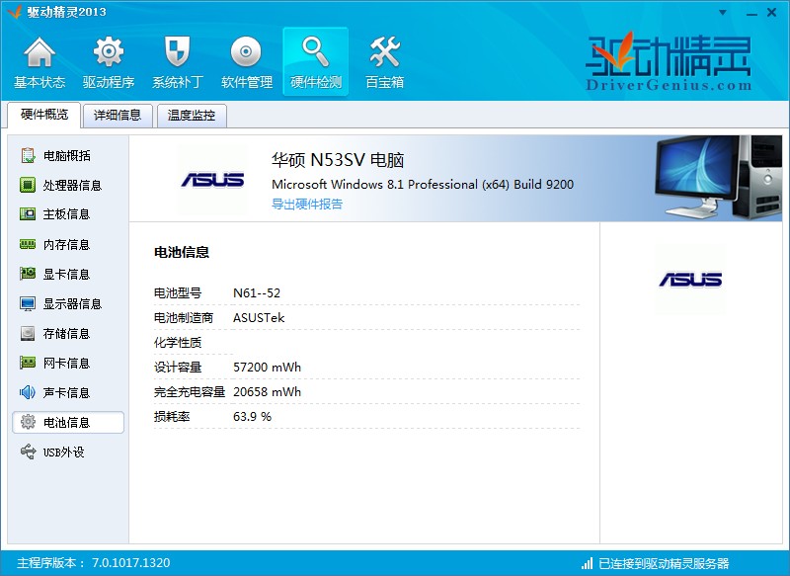Click the ASUS logo beside 华硕 N53SV
Screen dimensions: 790x576
point(212,180)
